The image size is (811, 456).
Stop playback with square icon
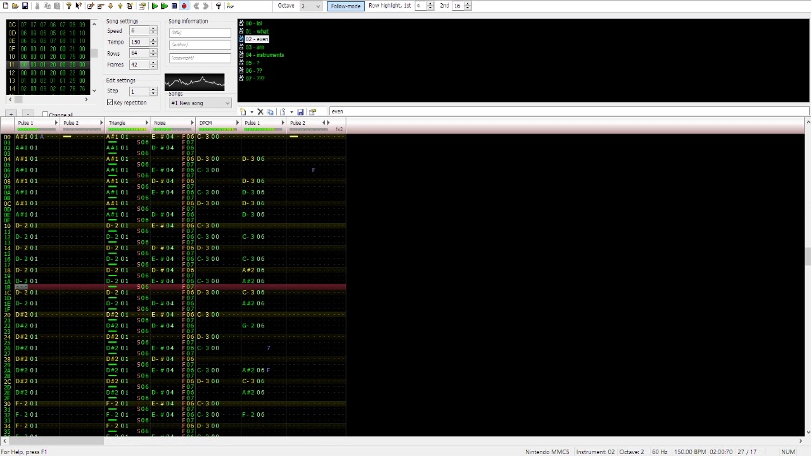tap(174, 6)
